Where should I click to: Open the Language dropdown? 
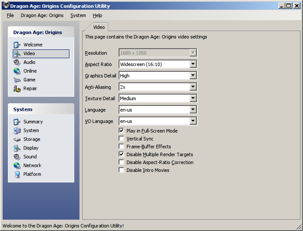click(x=193, y=110)
